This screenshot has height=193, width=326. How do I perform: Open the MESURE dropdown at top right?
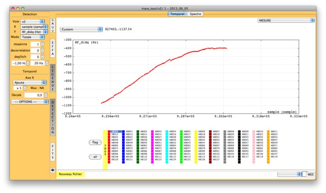pyautogui.click(x=286, y=20)
